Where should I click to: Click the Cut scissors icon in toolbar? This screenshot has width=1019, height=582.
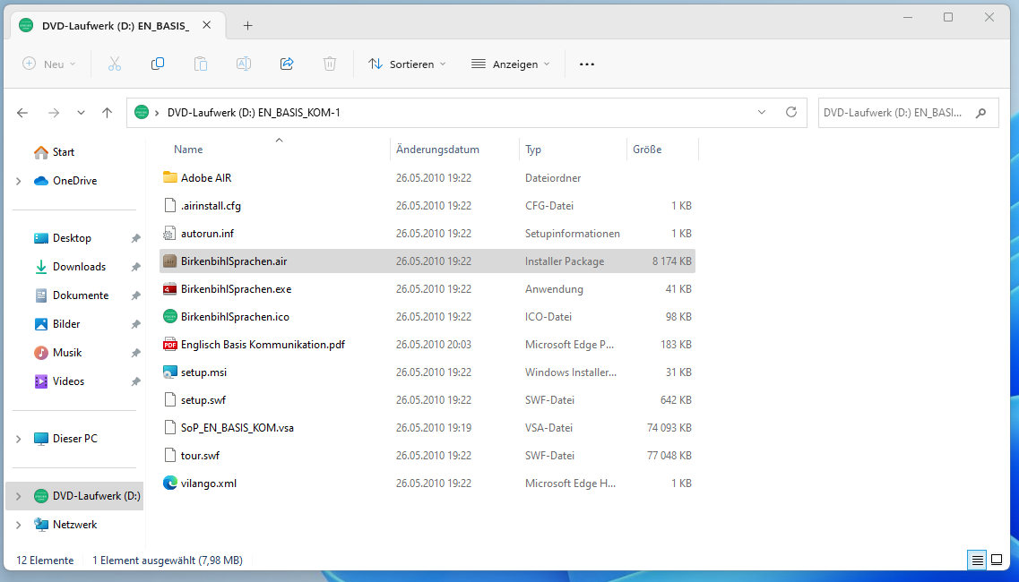(115, 64)
